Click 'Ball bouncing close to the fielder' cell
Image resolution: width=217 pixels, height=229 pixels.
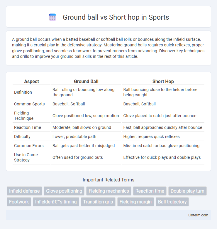click(163, 92)
